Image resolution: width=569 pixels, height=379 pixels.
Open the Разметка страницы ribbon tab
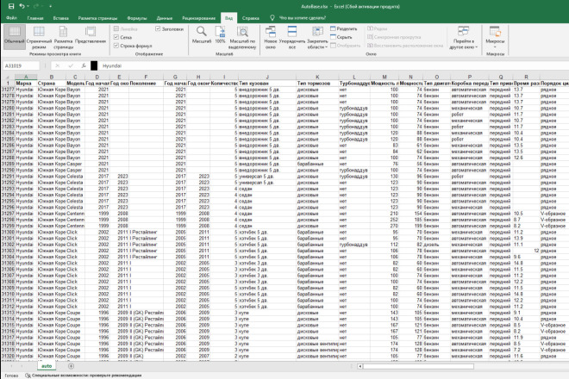pyautogui.click(x=97, y=18)
